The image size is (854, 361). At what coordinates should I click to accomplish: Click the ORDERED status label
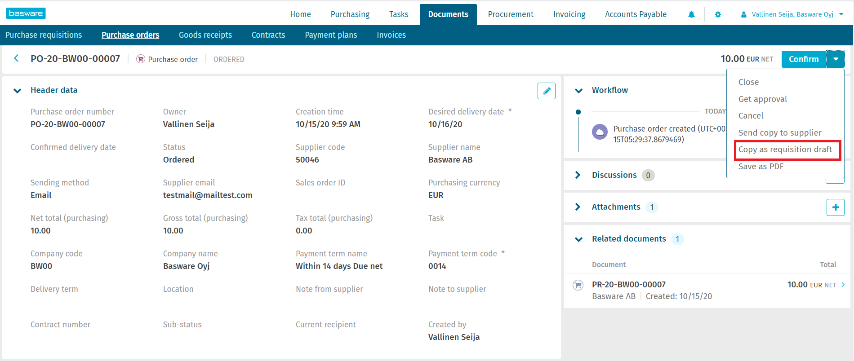click(229, 59)
